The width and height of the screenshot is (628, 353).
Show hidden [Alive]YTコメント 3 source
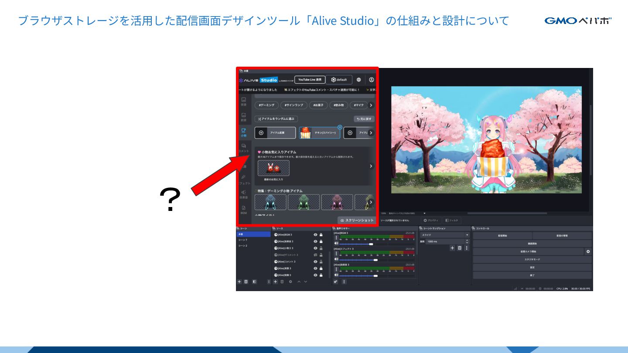click(315, 255)
